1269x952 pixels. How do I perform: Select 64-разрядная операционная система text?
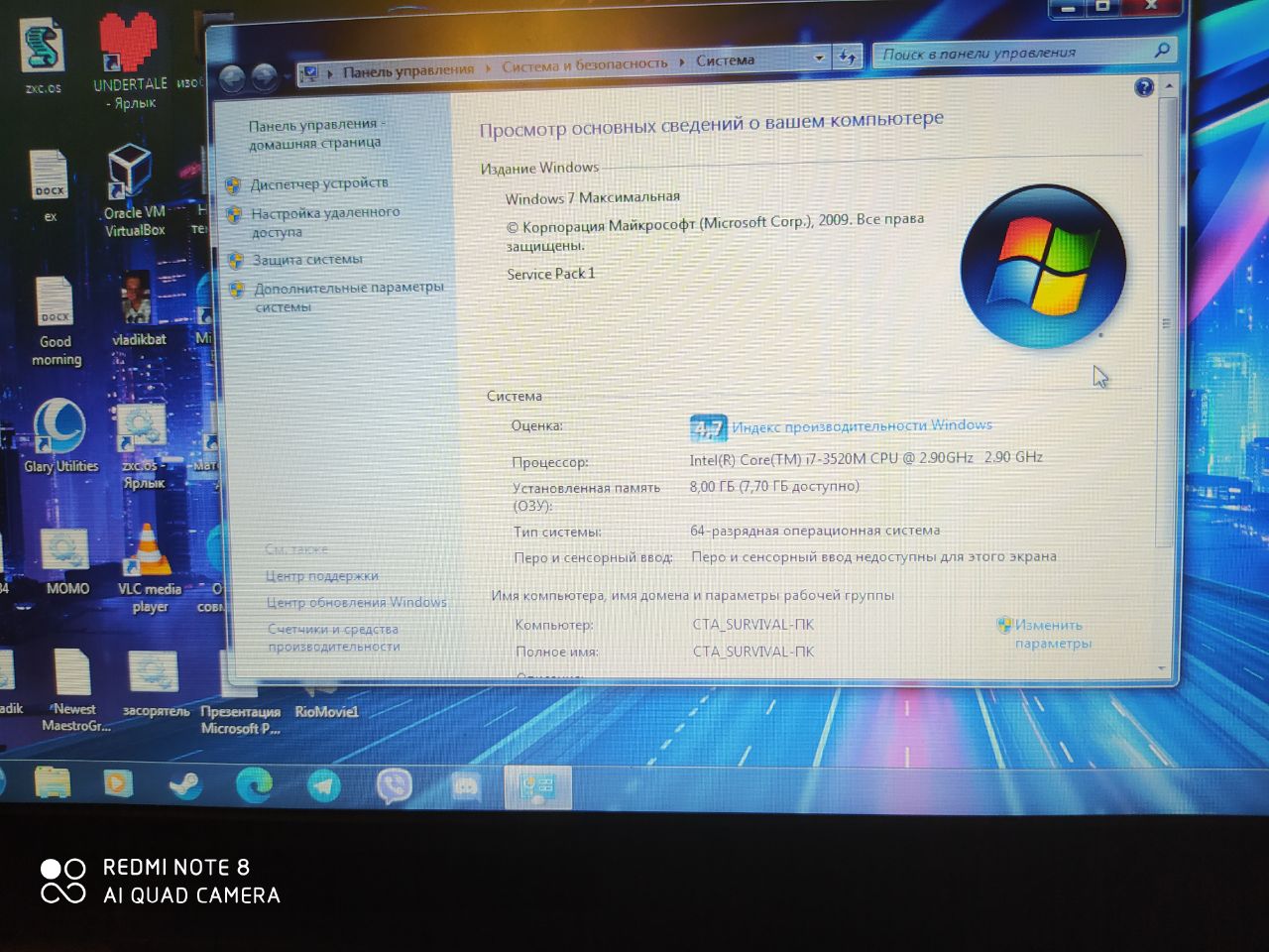(x=815, y=531)
